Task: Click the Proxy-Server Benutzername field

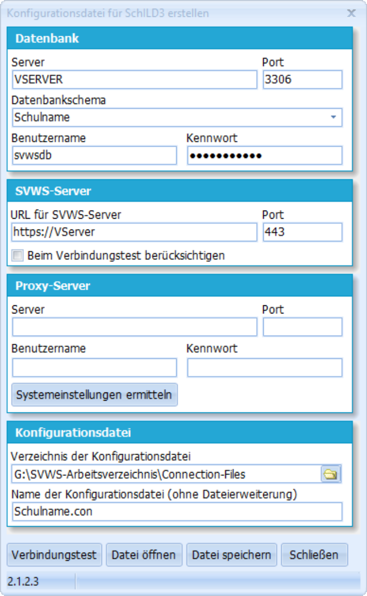Action: [95, 368]
